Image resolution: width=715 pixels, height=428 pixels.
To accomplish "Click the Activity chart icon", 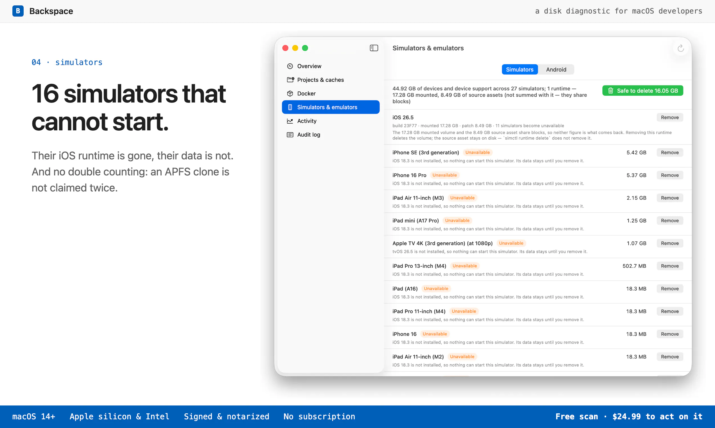I will pyautogui.click(x=290, y=121).
